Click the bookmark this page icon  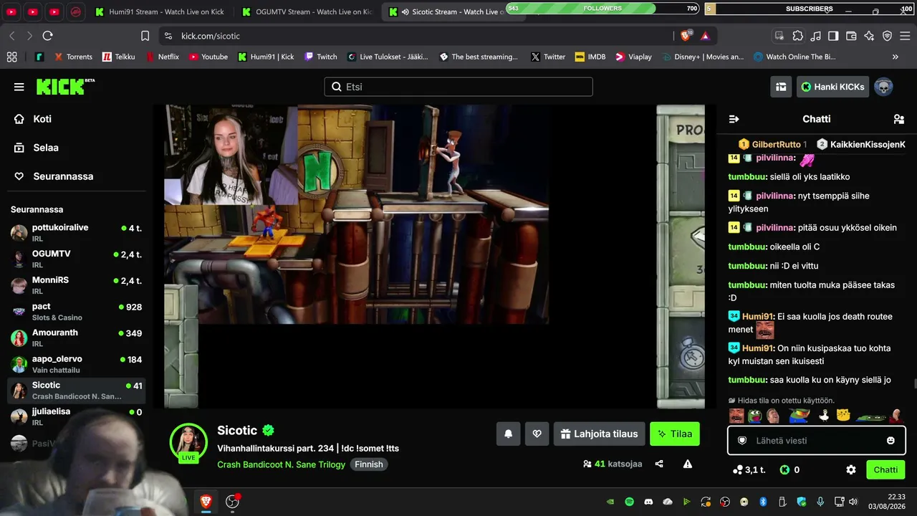[145, 36]
